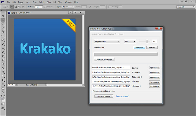Image resolution: width=196 pixels, height=116 pixels.
Task: Click the Feather value input field
Action: (x=39, y=7)
